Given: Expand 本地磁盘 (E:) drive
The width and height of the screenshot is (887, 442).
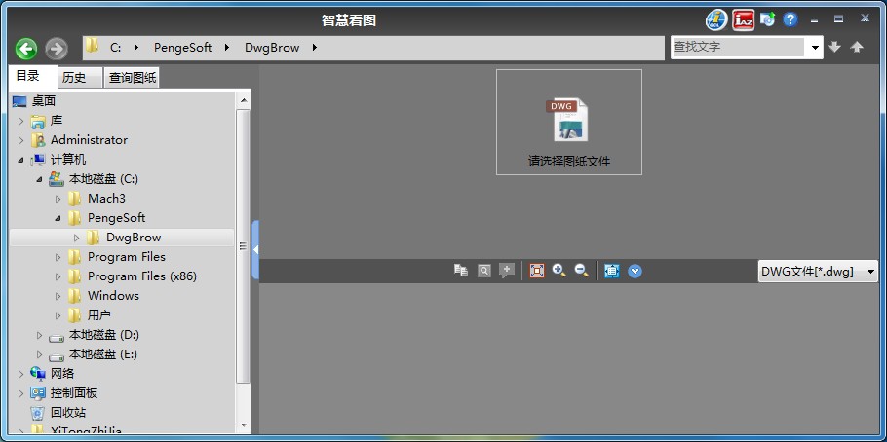Looking at the screenshot, I should pos(39,355).
